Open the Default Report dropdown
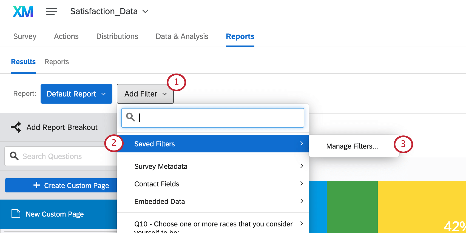The height and width of the screenshot is (233, 466). pyautogui.click(x=76, y=94)
